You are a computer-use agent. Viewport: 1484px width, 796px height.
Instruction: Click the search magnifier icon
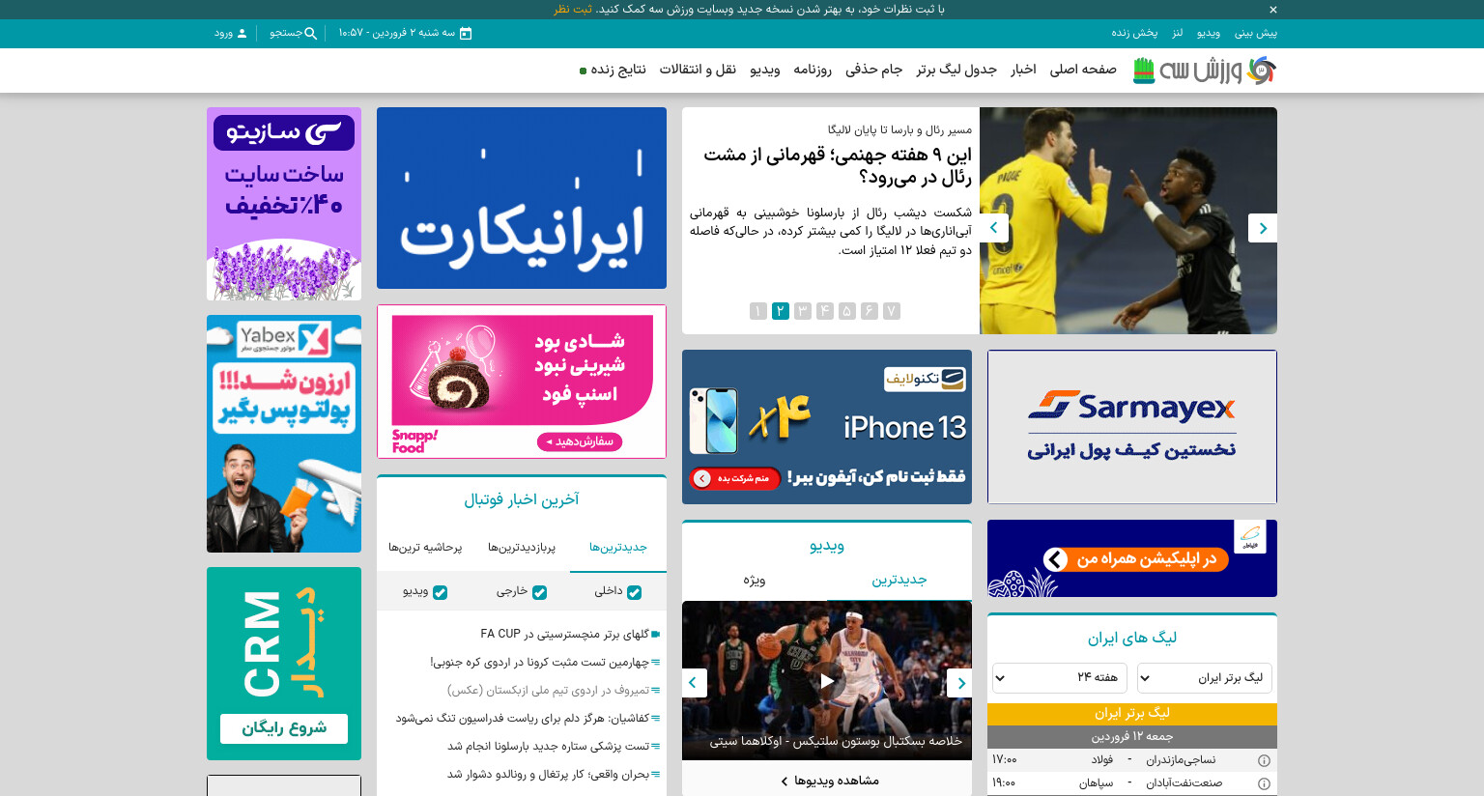(311, 33)
